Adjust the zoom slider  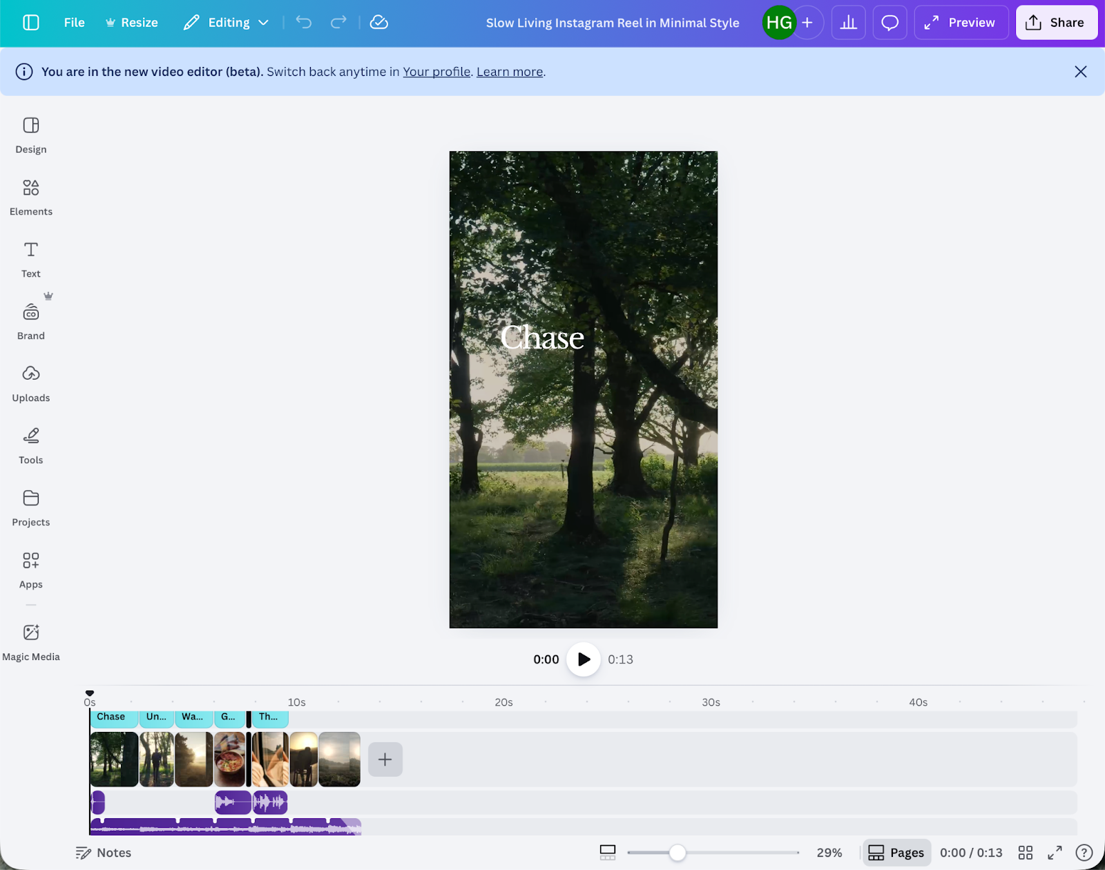pyautogui.click(x=678, y=853)
